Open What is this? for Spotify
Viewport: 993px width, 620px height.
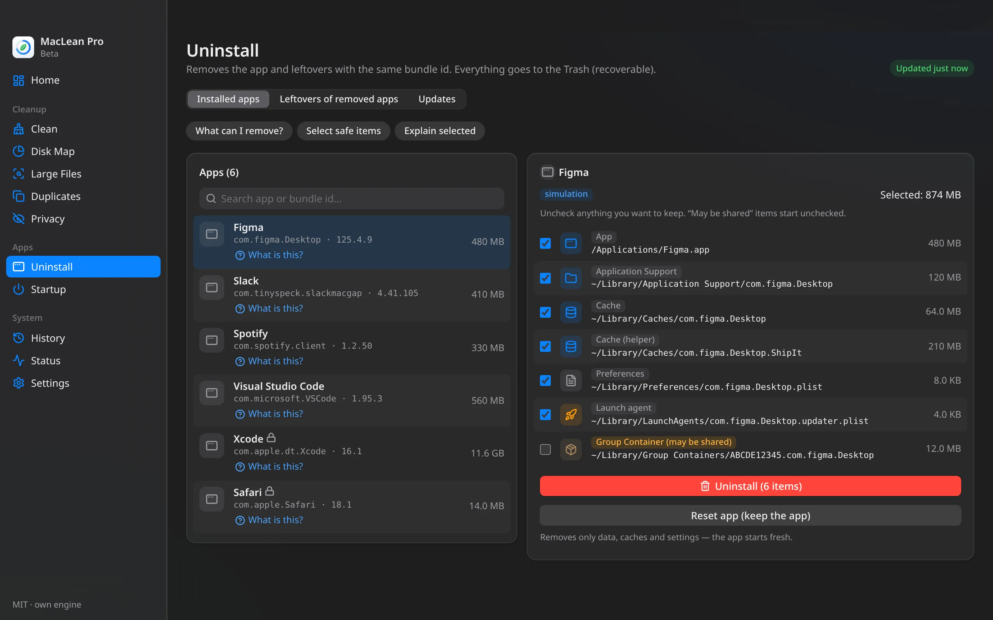[x=269, y=361]
